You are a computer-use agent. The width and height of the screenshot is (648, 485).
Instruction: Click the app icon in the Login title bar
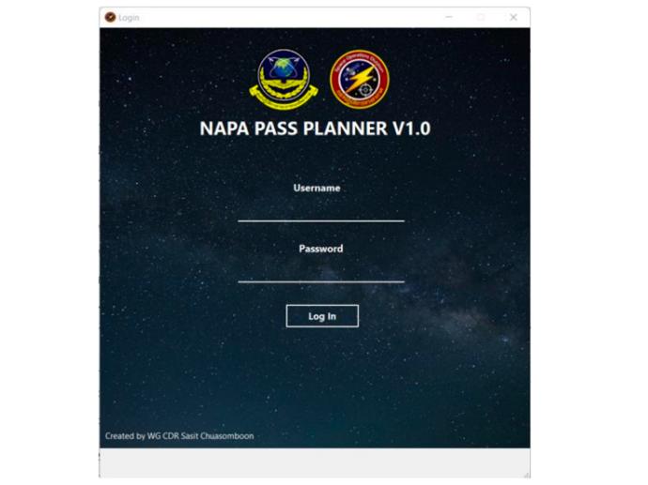tap(110, 17)
